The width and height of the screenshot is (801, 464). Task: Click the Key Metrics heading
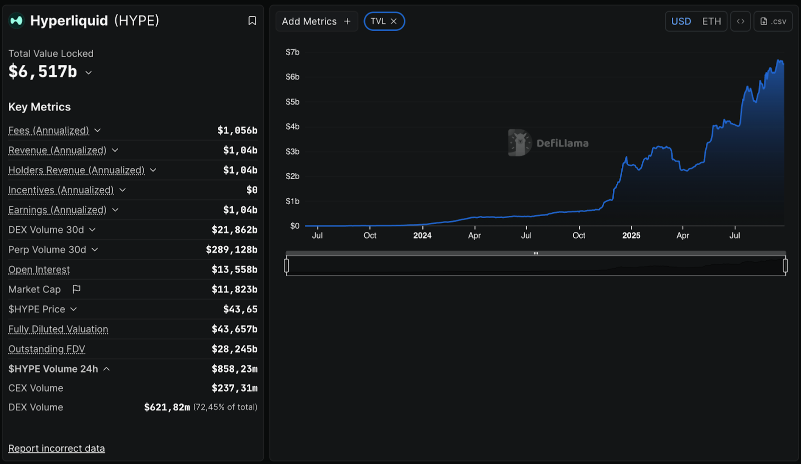[x=40, y=107]
